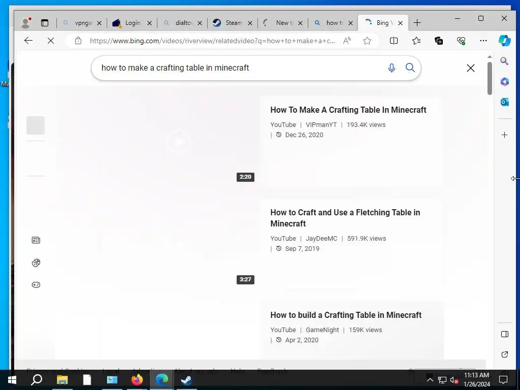Open sidebar Search tool
This screenshot has width=520, height=390.
[504, 61]
